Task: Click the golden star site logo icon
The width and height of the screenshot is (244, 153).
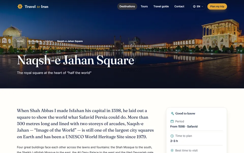Action: coord(20,6)
